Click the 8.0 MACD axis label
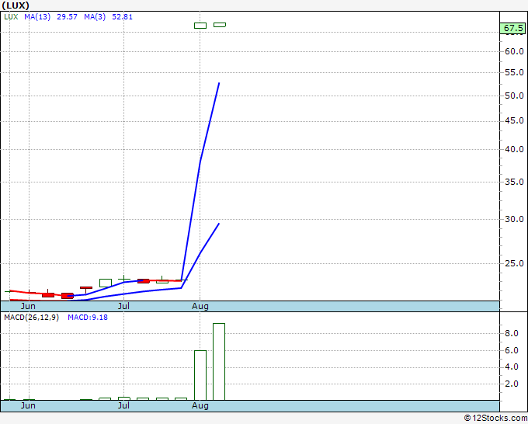Viewport: 528px width, 424px height. click(511, 333)
